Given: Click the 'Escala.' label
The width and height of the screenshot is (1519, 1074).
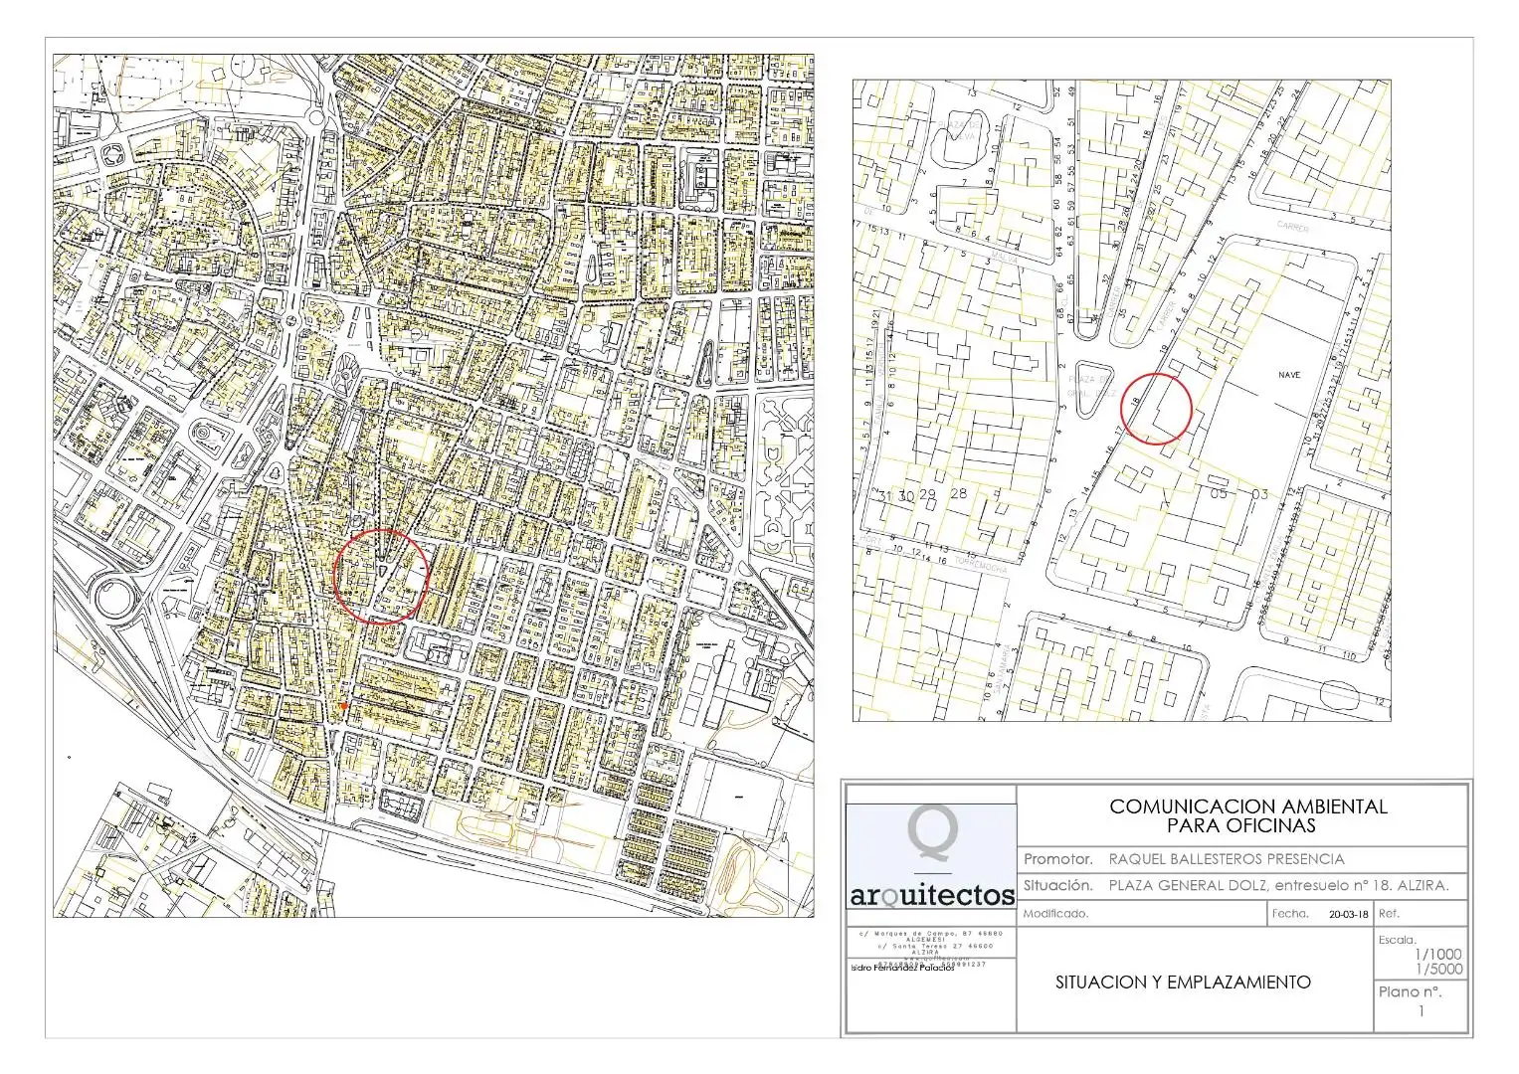Looking at the screenshot, I should click(x=1398, y=939).
